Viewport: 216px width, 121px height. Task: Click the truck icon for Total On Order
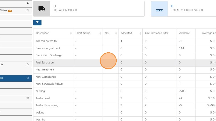pyautogui.click(x=41, y=9)
